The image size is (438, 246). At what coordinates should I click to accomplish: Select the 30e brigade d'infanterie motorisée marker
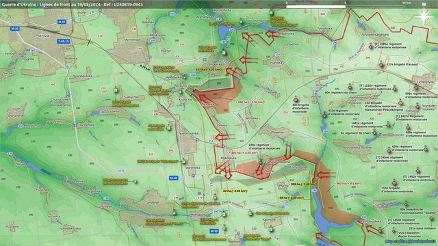coord(296,100)
